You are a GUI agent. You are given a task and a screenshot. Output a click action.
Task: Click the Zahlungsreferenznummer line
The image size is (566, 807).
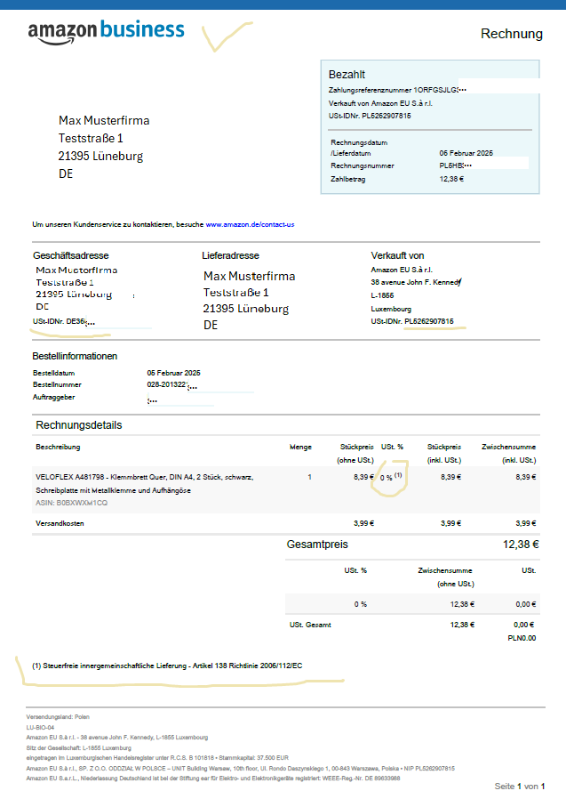pos(397,90)
